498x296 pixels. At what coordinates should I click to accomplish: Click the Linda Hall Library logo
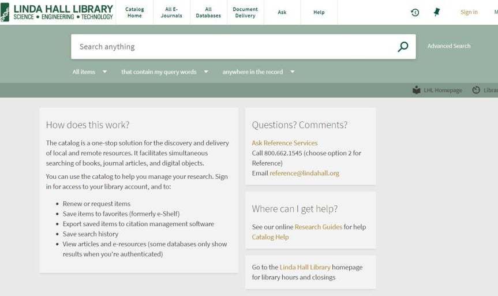point(57,12)
